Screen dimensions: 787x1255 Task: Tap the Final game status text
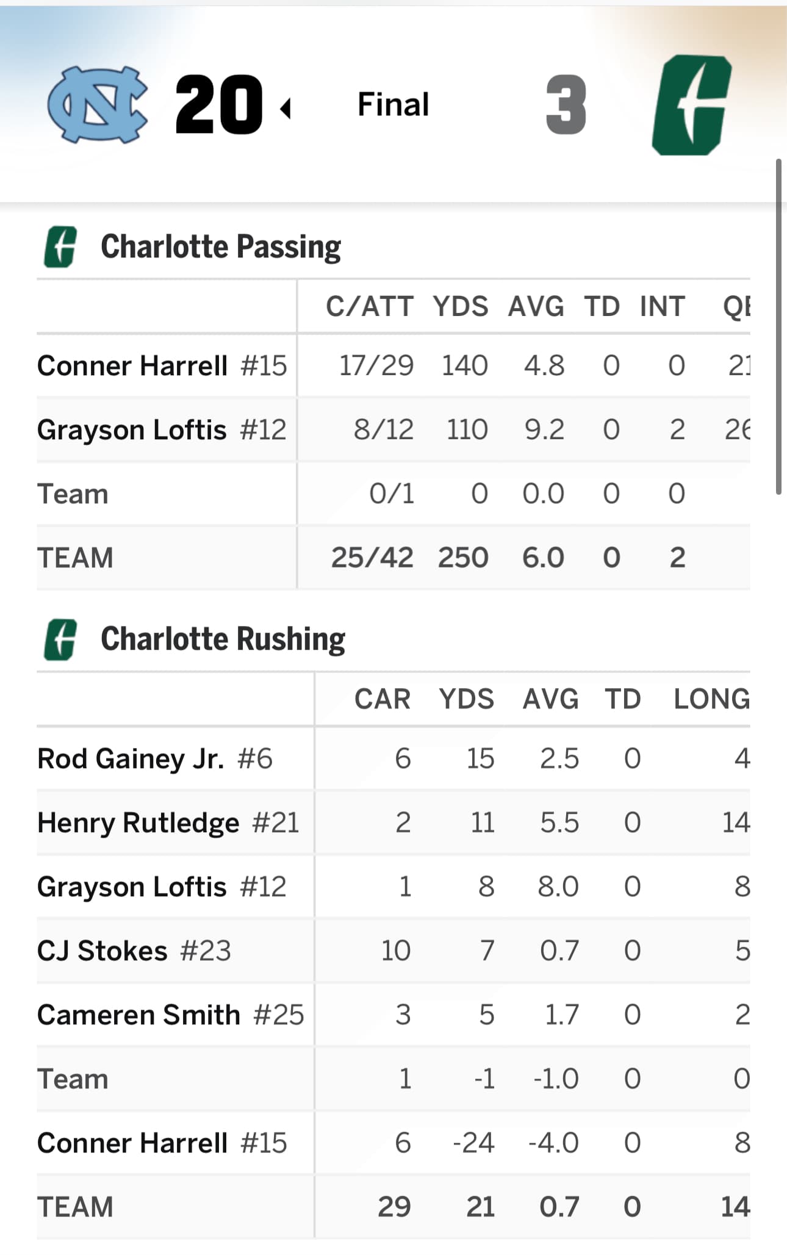pyautogui.click(x=393, y=104)
